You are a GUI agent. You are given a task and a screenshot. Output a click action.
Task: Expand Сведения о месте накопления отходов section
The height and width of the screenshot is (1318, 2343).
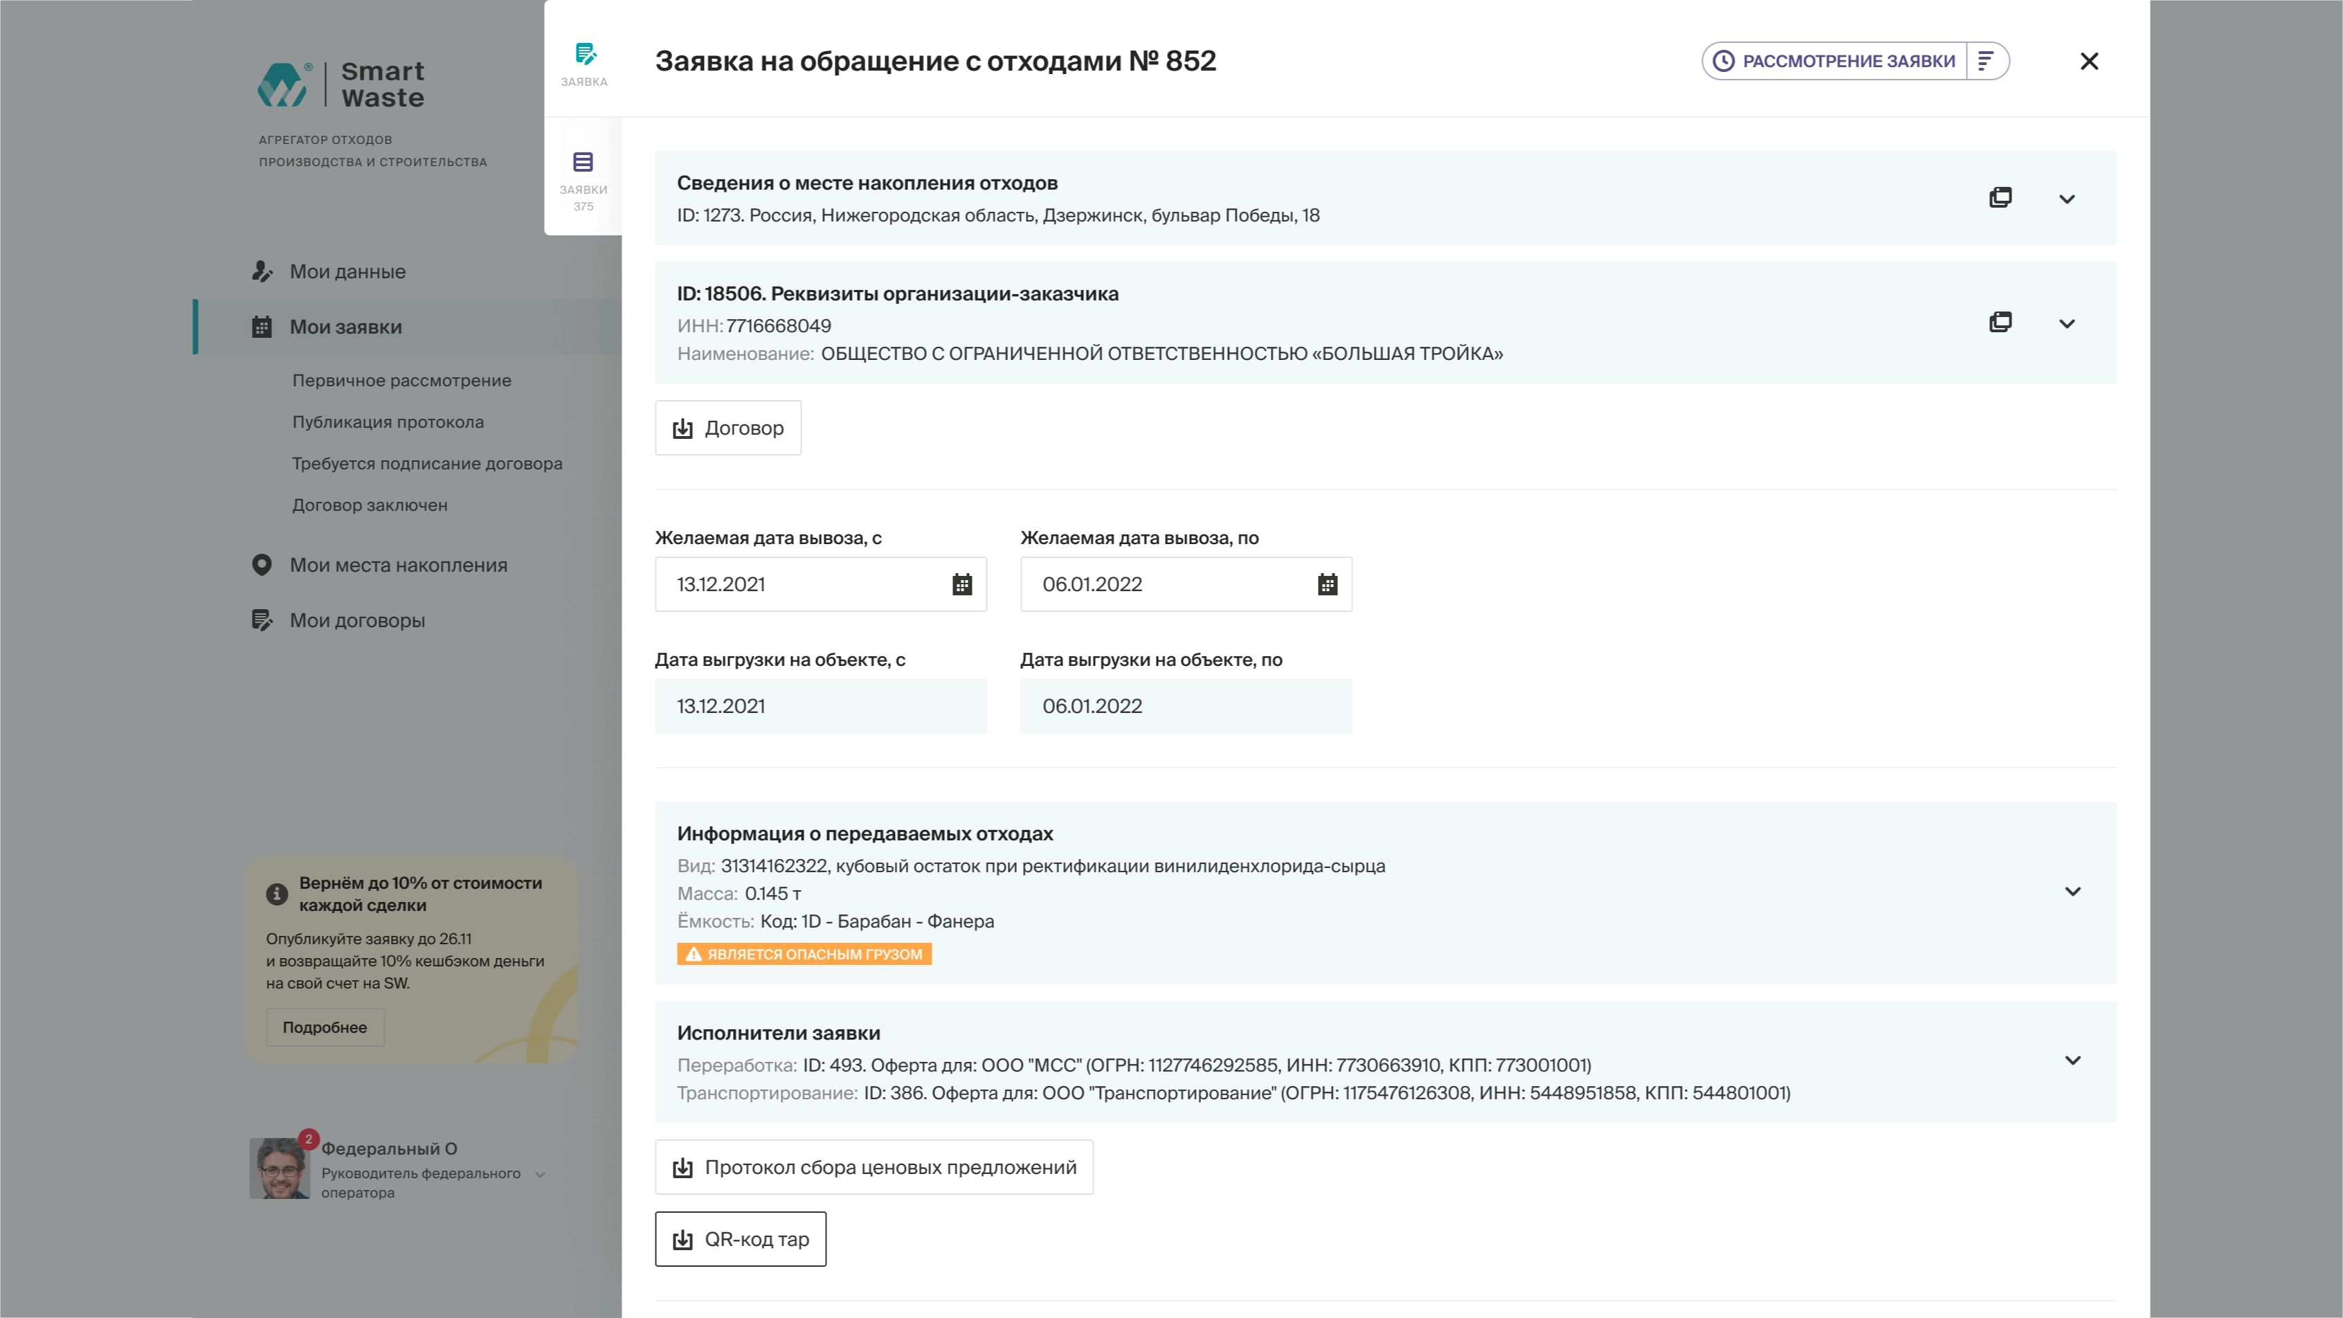click(x=2067, y=199)
